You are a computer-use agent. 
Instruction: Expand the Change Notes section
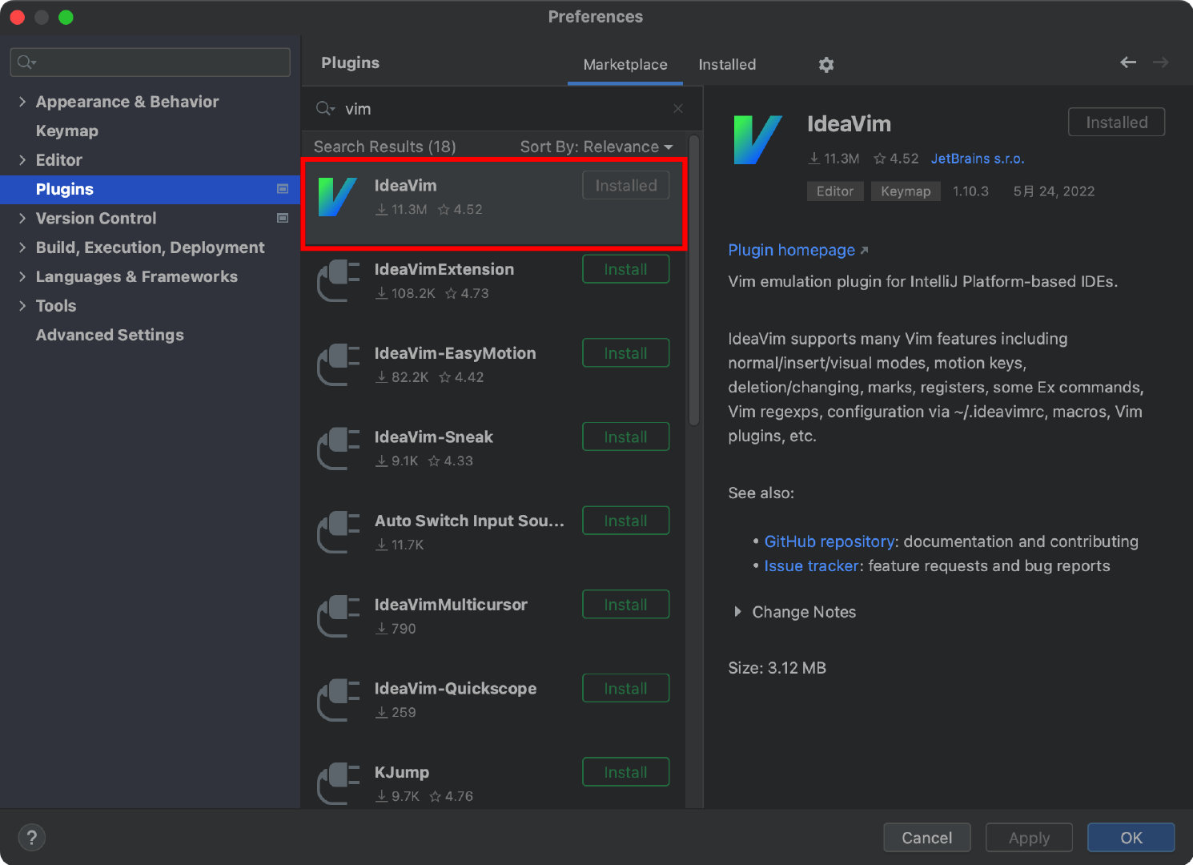point(737,612)
